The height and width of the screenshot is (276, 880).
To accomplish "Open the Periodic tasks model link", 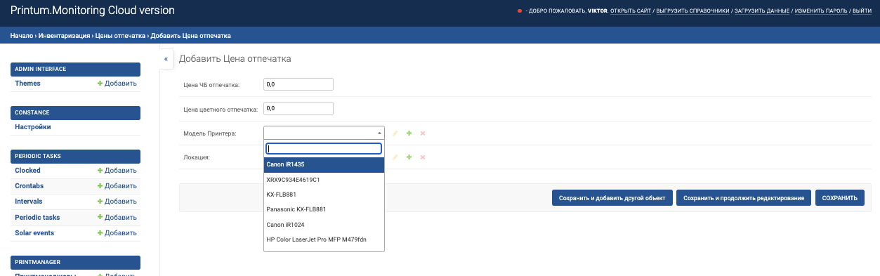I will tap(37, 218).
